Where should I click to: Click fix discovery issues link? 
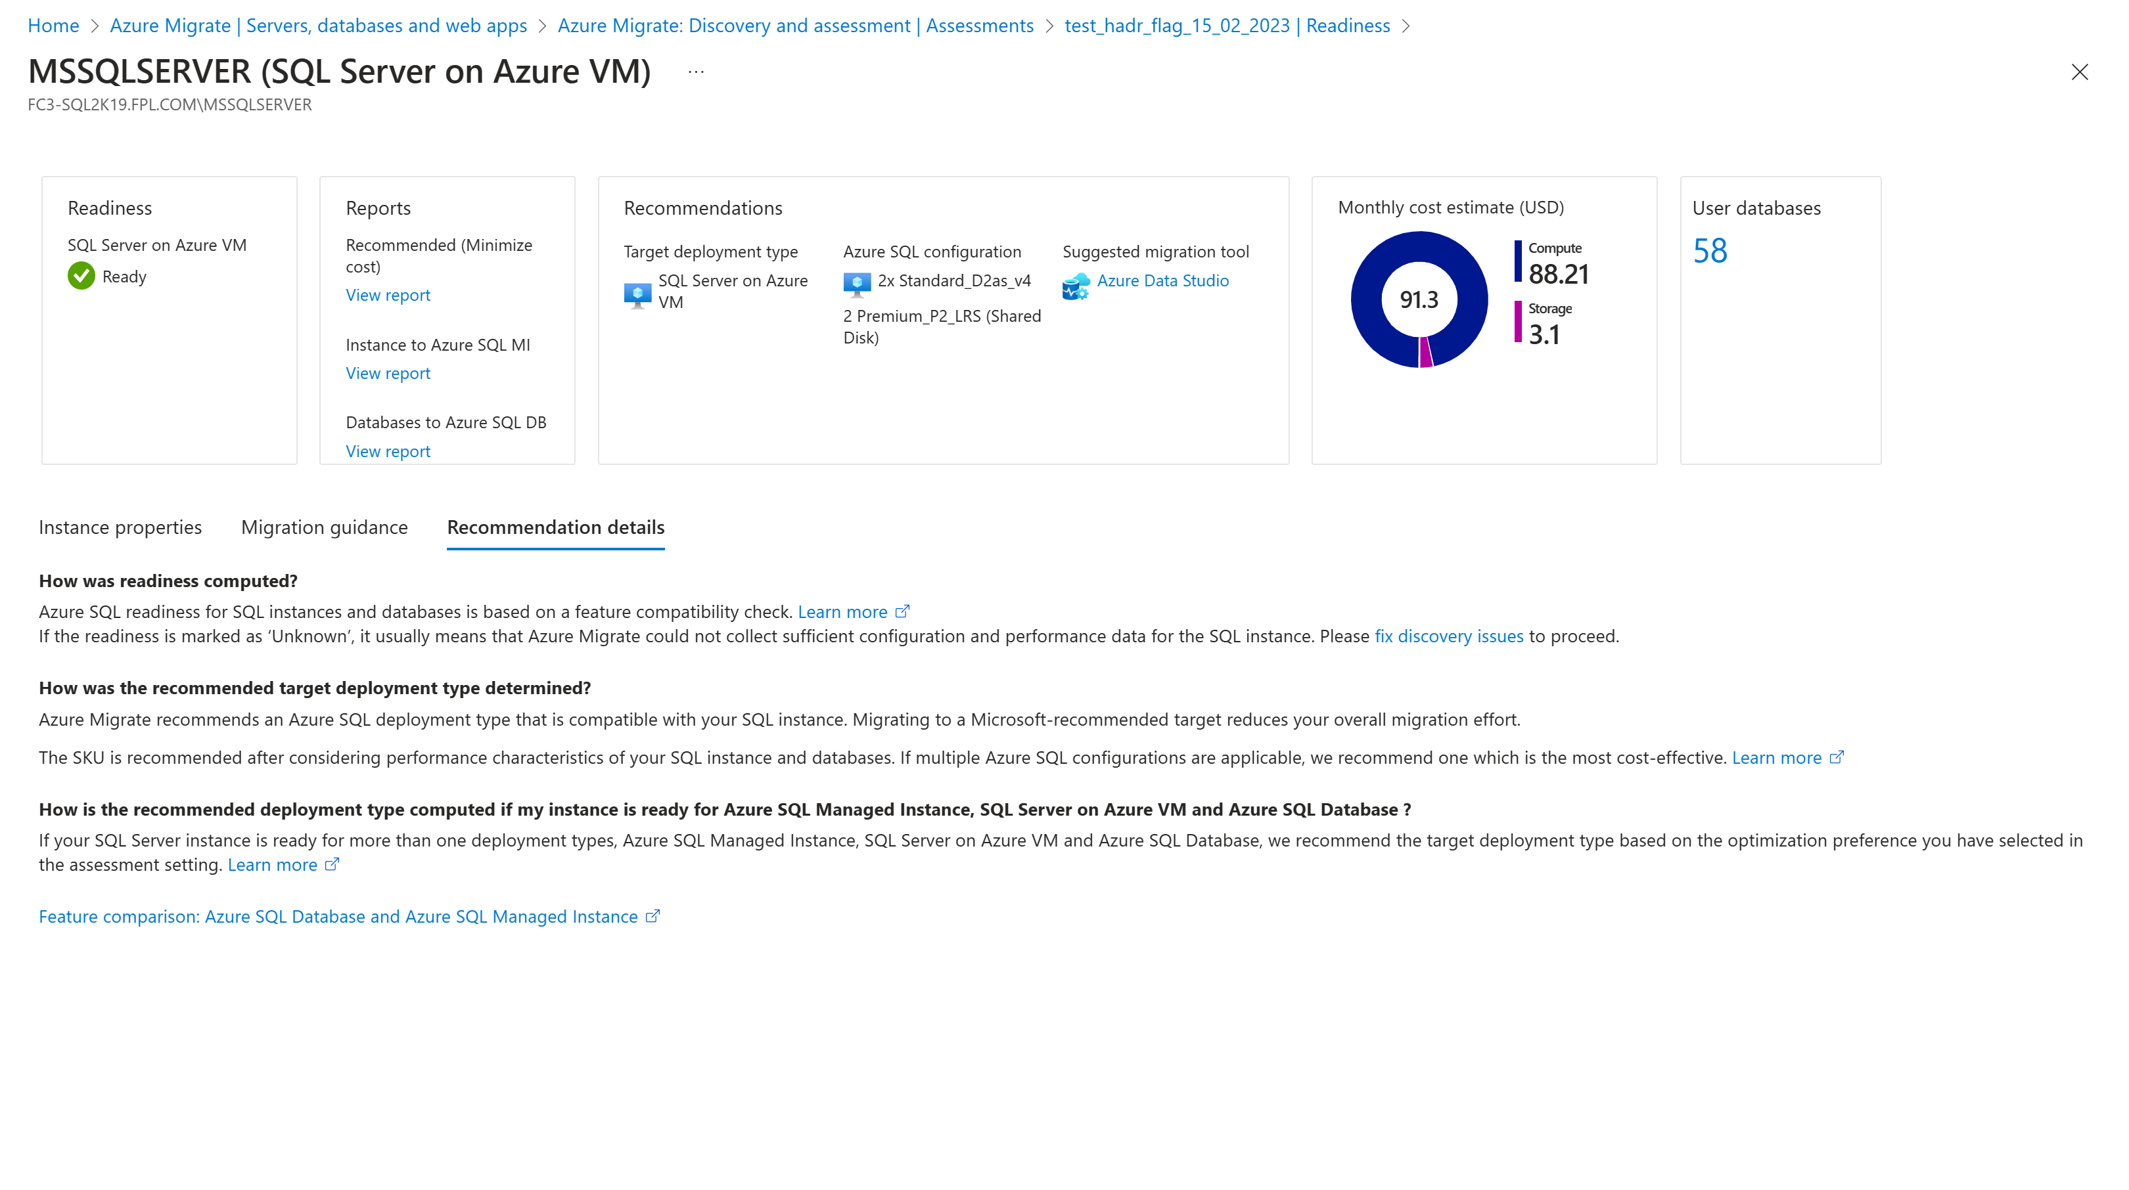(x=1449, y=636)
